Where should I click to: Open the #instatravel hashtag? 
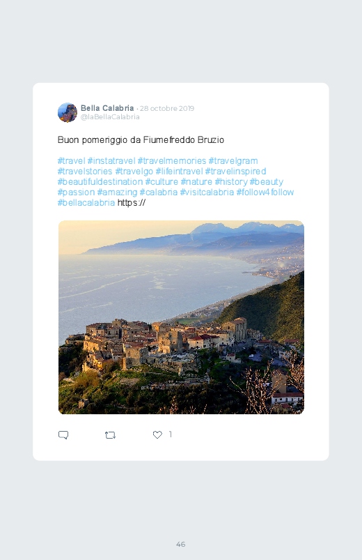(x=111, y=160)
